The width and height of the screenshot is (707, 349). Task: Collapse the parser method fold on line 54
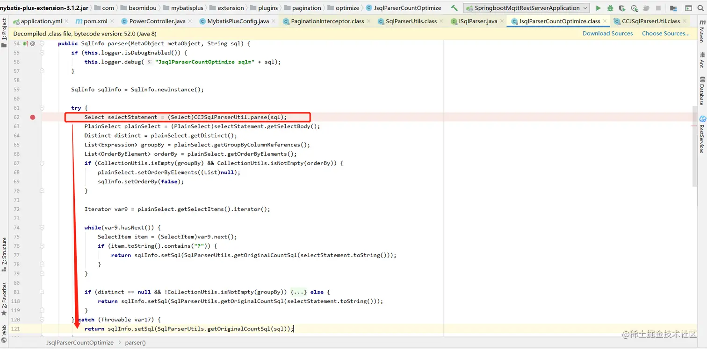coord(42,43)
